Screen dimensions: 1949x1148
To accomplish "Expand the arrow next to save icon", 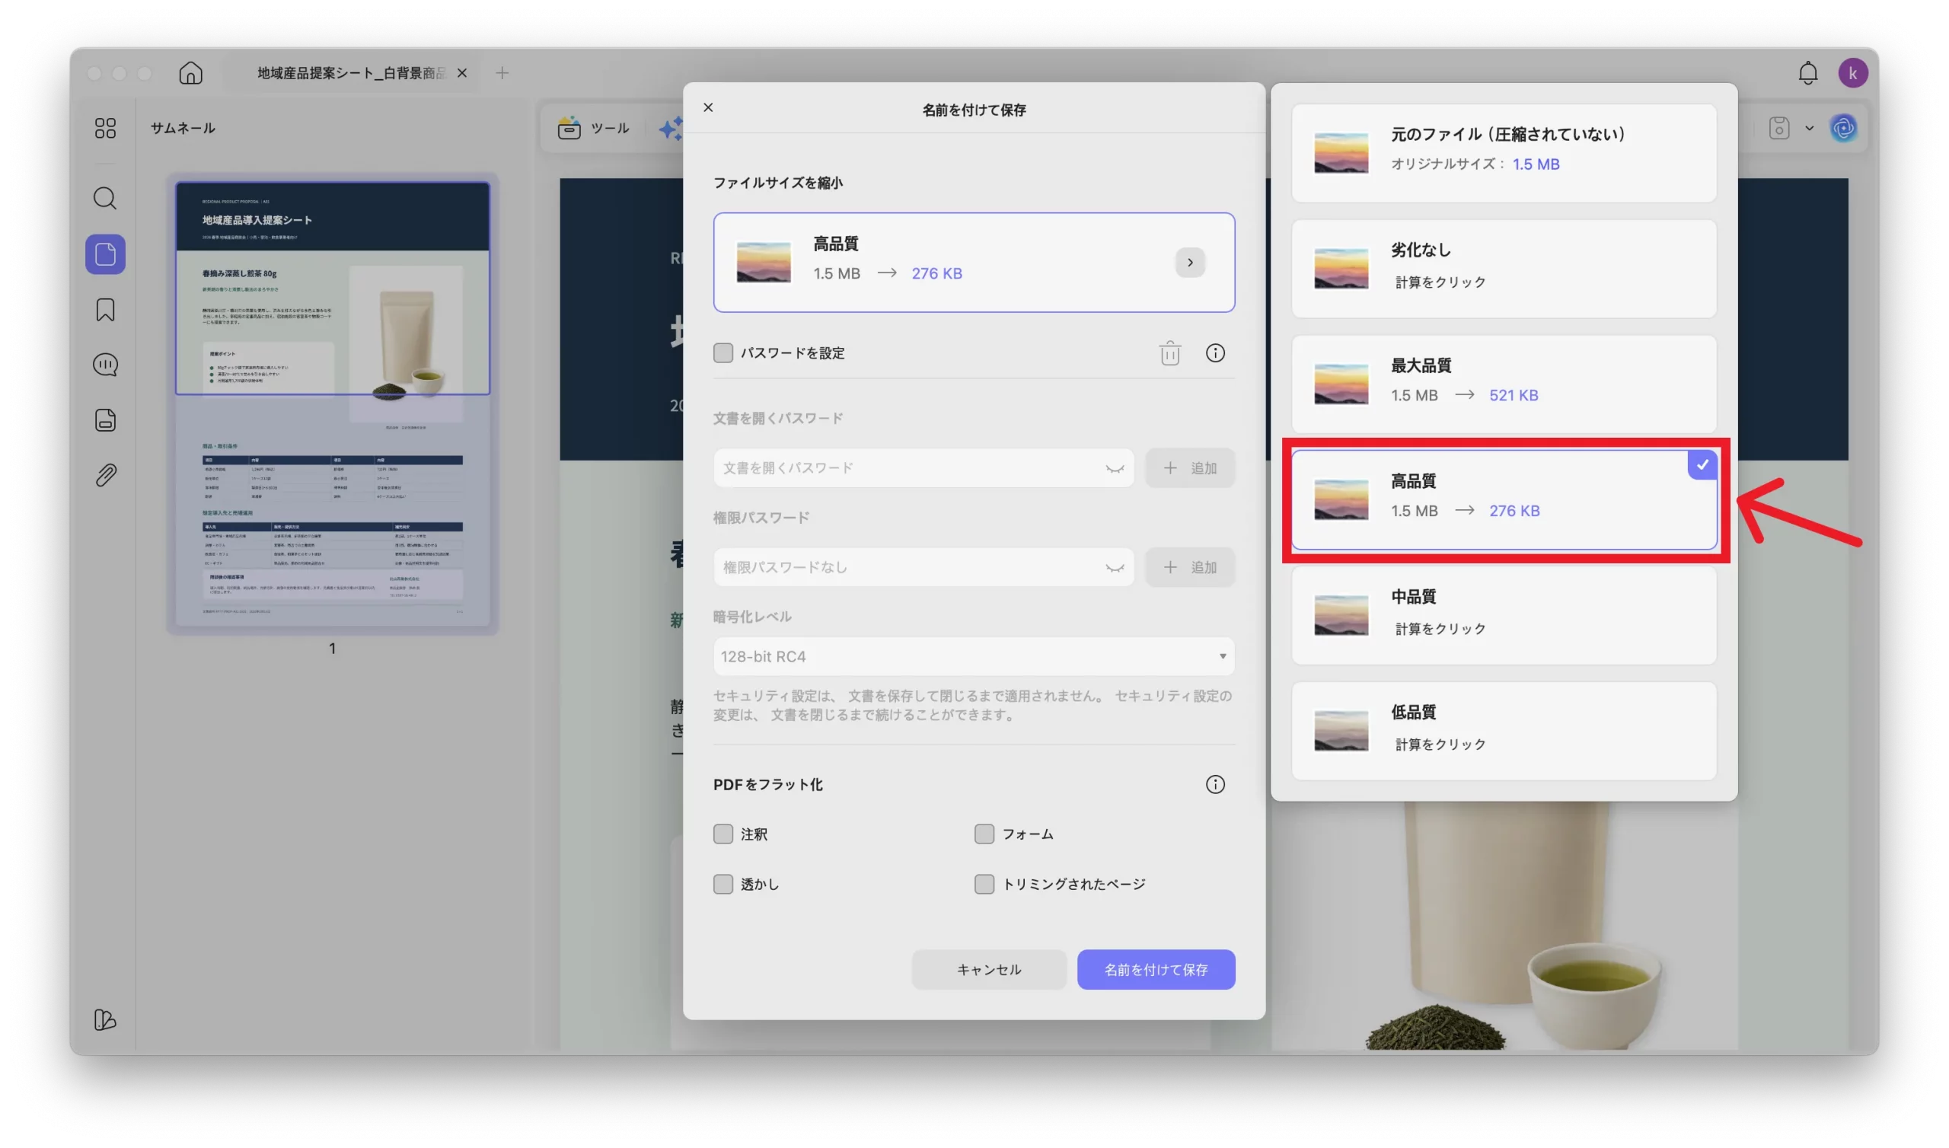I will 1808,129.
